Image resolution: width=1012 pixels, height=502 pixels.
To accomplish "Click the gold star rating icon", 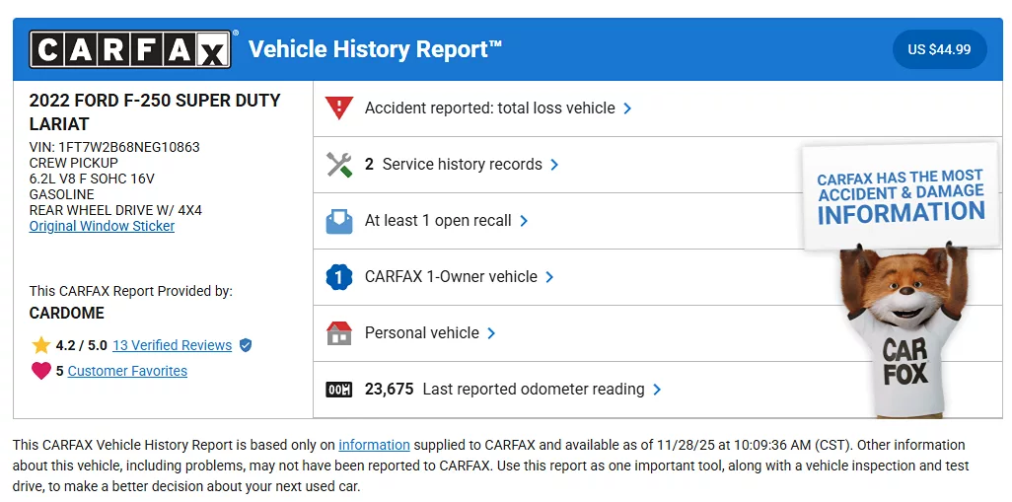I will [40, 345].
